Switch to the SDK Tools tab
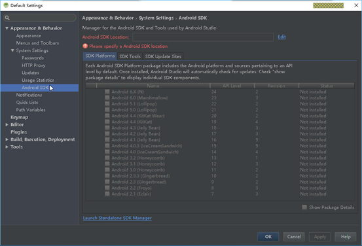 pos(130,56)
